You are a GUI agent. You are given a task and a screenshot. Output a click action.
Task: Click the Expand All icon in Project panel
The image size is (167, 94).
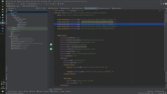[x=39, y=8]
